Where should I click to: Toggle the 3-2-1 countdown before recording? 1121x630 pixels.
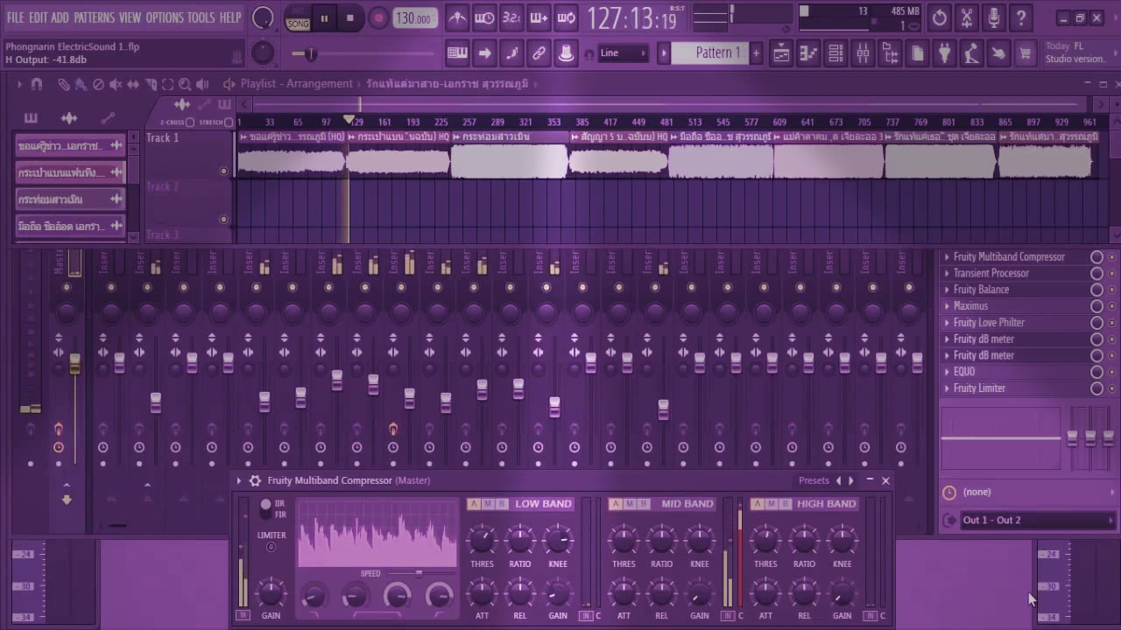pyautogui.click(x=511, y=17)
